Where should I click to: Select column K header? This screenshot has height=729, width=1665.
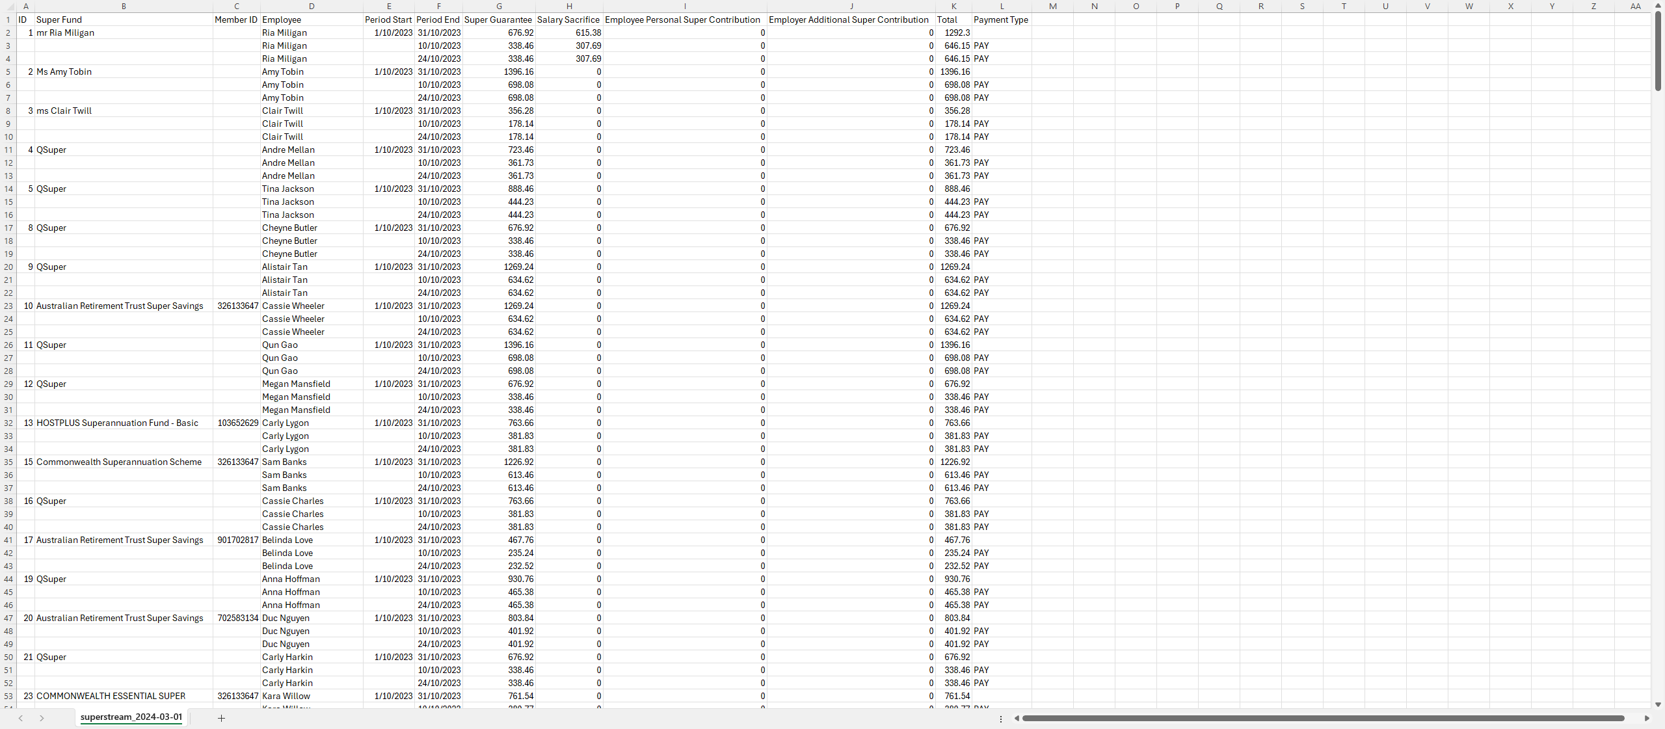[x=953, y=6]
